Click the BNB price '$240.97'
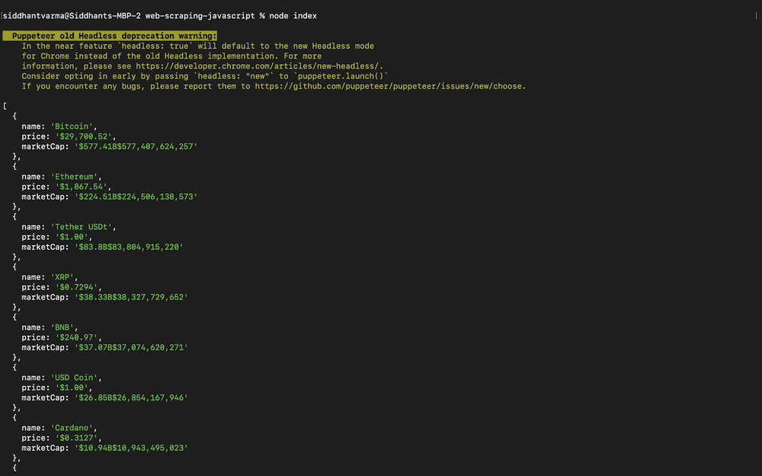The width and height of the screenshot is (762, 476). point(76,337)
